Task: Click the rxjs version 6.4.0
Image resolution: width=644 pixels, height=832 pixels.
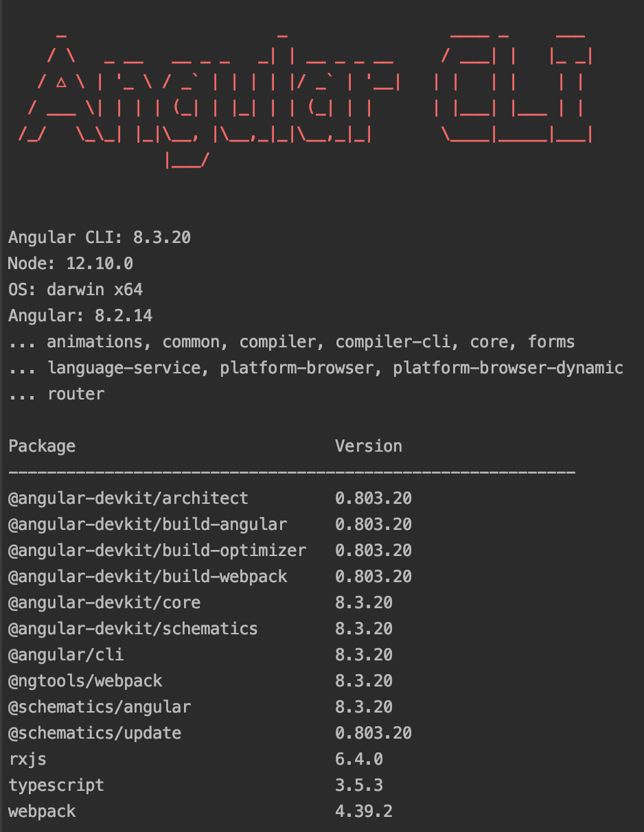Action: [x=359, y=759]
